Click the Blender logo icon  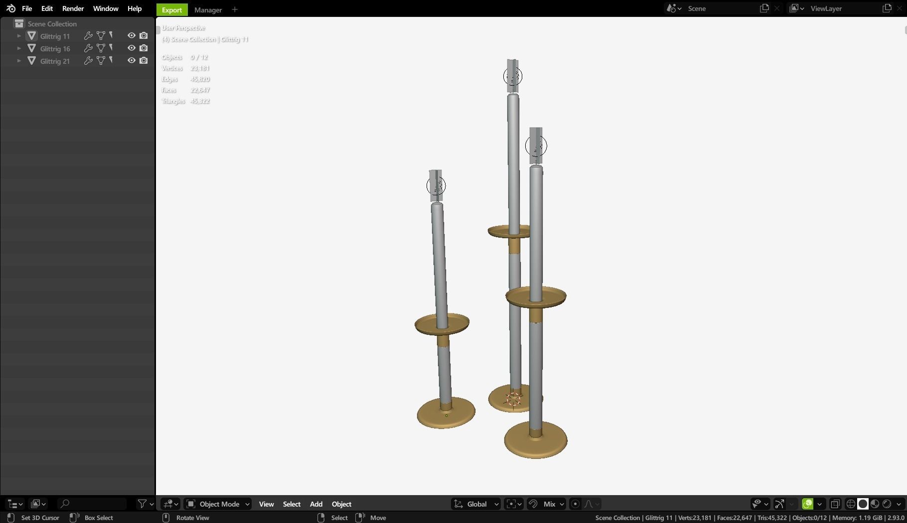[x=10, y=8]
